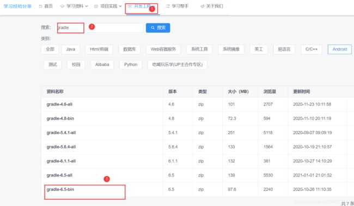
Task: Expand the 学习资料 dropdown arrow
Action: (87, 7)
